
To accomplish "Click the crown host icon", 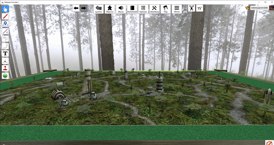I will [x=247, y=8].
